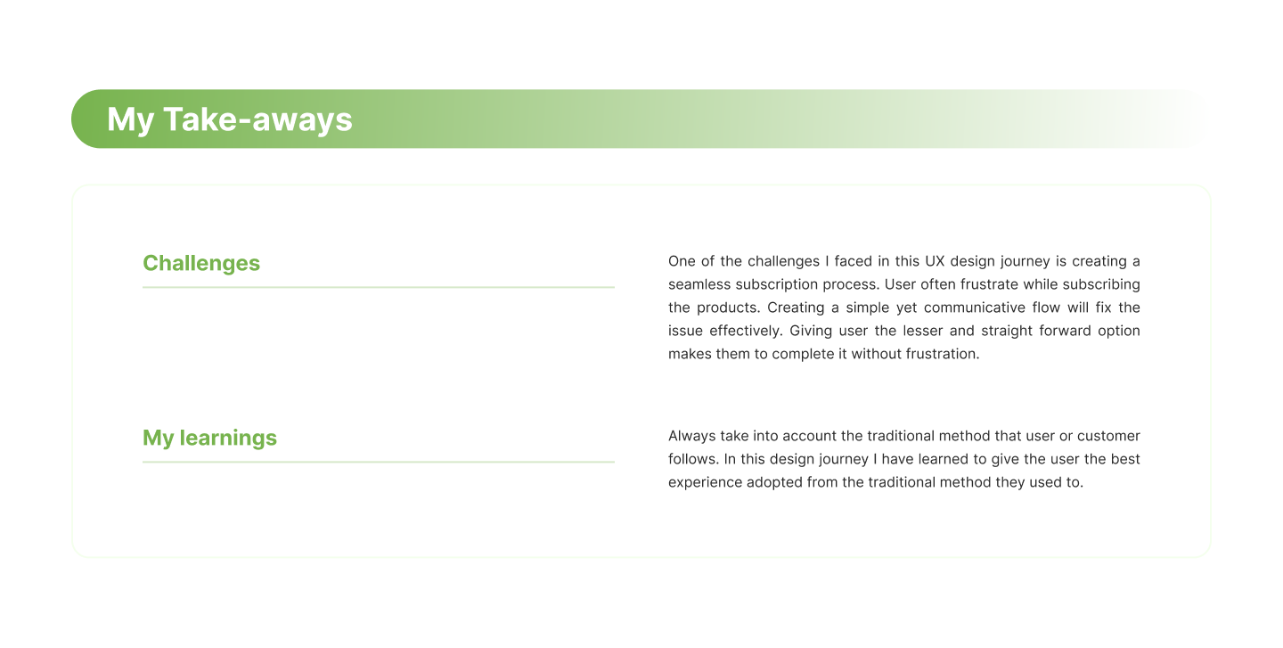Select the "My learnings" green heading
This screenshot has width=1283, height=648.
tap(209, 438)
